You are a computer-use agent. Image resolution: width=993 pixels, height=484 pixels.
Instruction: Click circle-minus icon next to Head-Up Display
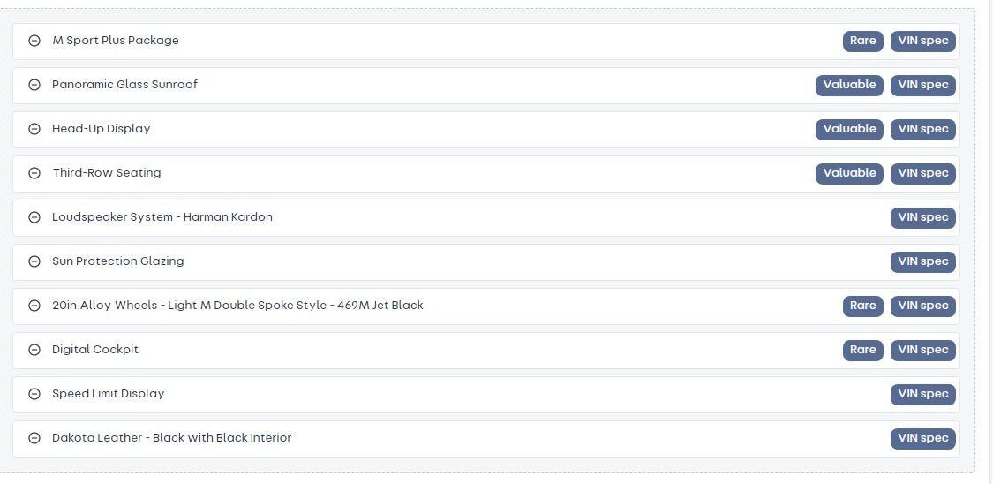tap(34, 129)
